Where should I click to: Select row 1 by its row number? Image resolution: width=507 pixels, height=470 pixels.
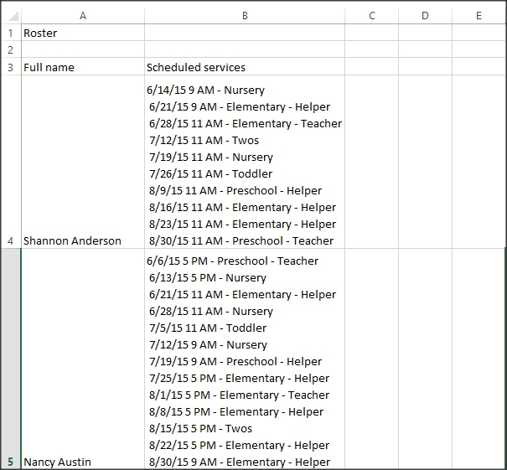tap(10, 34)
